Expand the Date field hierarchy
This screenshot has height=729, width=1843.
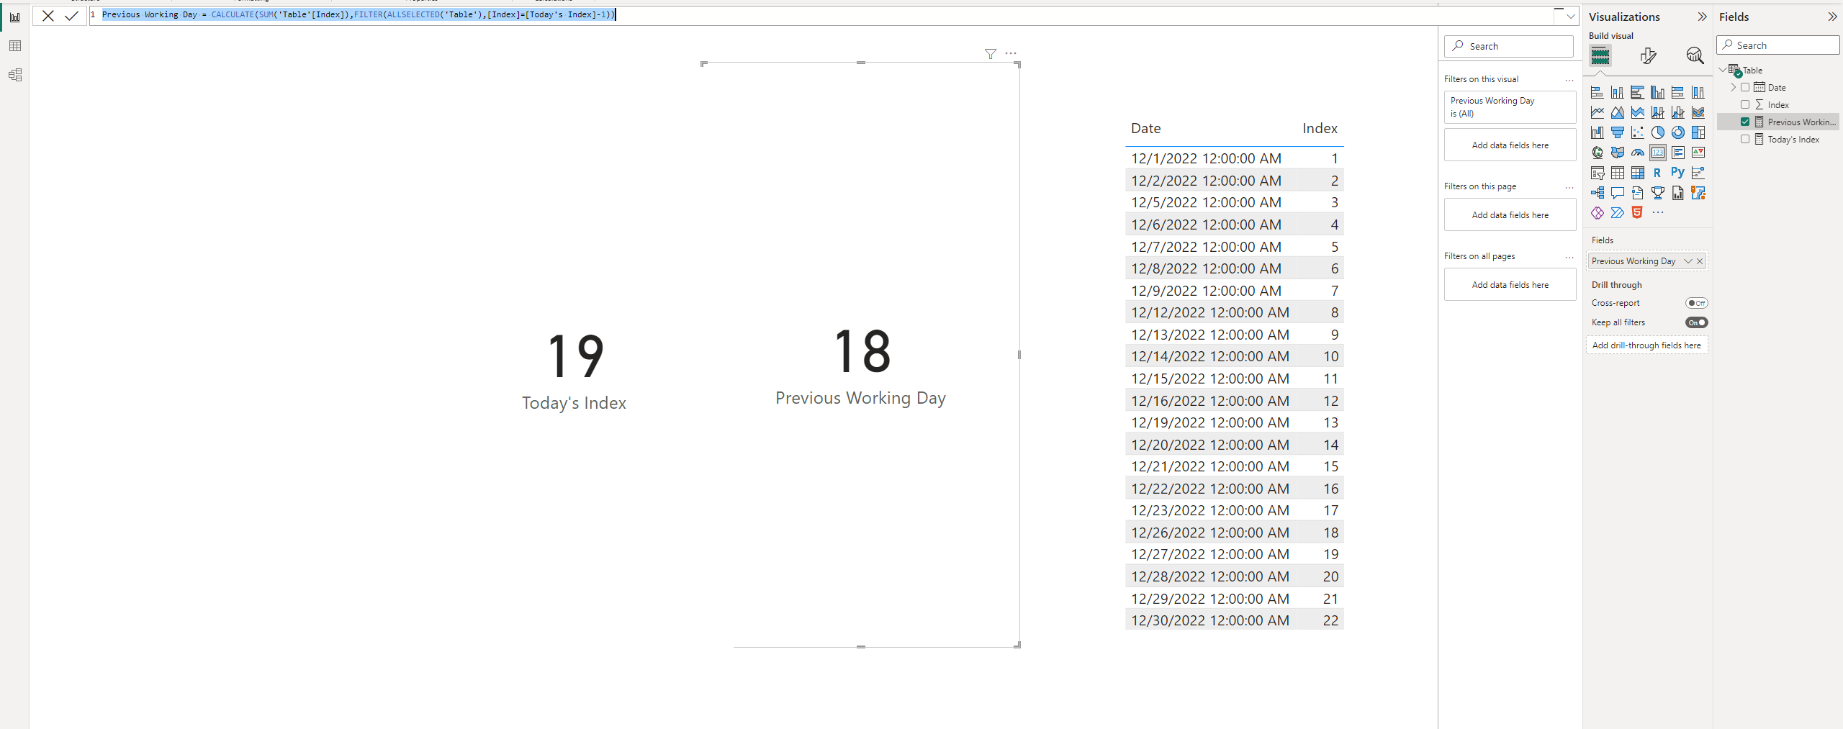tap(1734, 87)
